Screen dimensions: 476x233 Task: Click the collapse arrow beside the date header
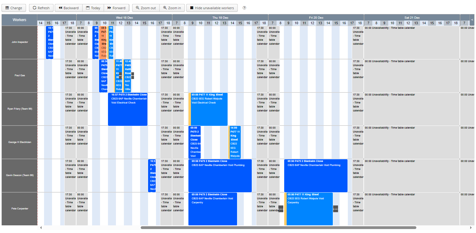click(x=472, y=20)
